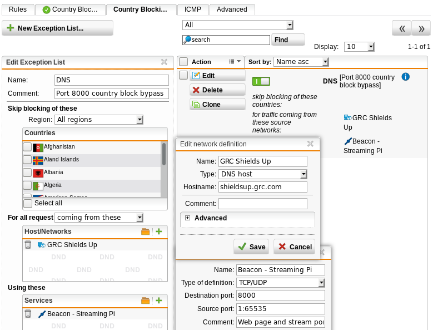
Task: Switch to the Rules tab
Action: [x=18, y=9]
